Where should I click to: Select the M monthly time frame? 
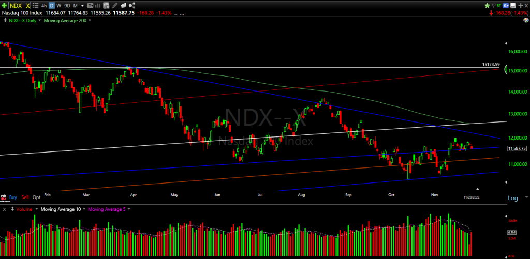coord(75,5)
